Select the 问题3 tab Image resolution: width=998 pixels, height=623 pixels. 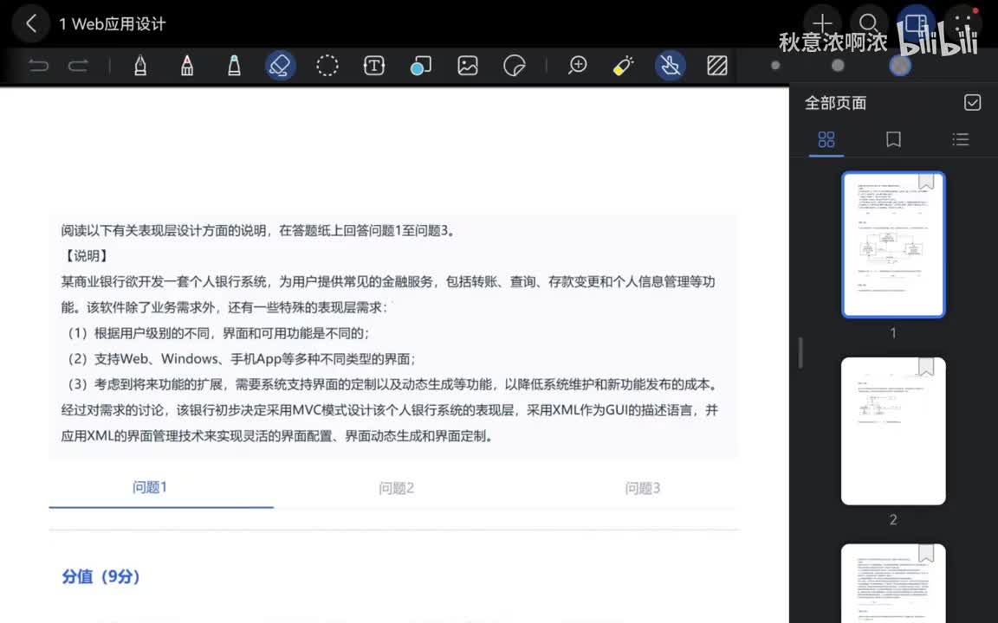coord(643,488)
